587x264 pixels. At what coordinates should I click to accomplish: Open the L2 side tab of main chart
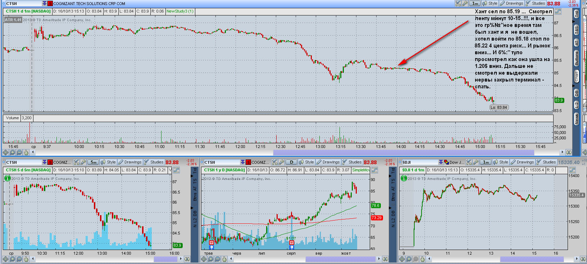[x=577, y=105]
